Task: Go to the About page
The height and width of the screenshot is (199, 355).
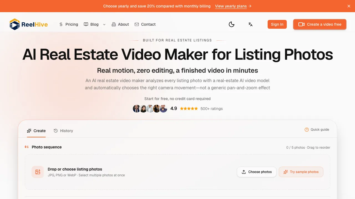Action: point(120,24)
